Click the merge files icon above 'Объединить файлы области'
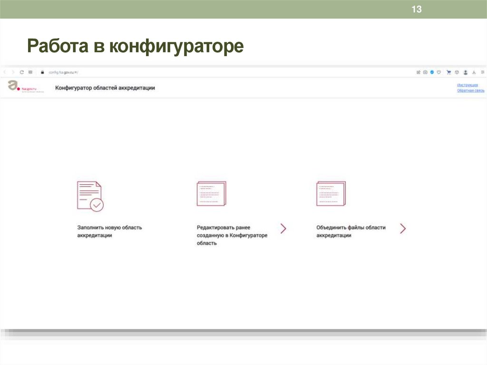 coord(331,193)
